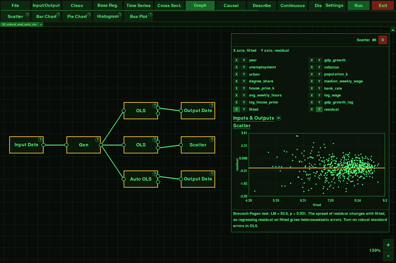The height and width of the screenshot is (263, 396).
Task: Click the 130% zoom level text
Action: click(375, 250)
